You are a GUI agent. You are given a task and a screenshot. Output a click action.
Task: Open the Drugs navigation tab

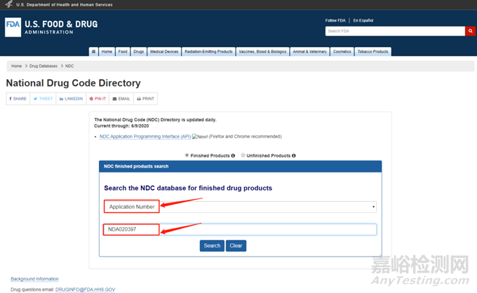point(139,51)
